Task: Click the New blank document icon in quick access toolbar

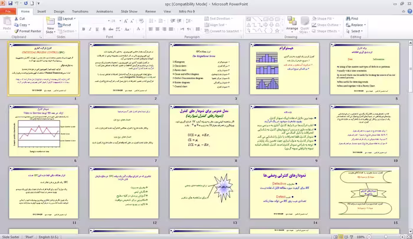Action: click(x=32, y=4)
